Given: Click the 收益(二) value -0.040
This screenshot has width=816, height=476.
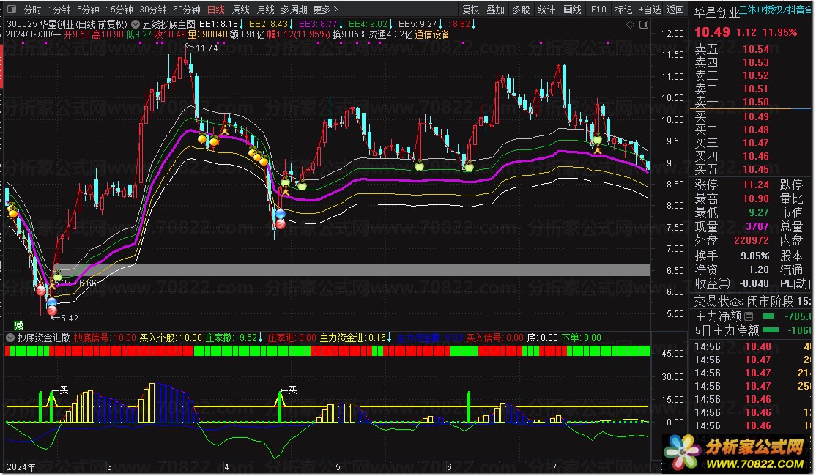Looking at the screenshot, I should 754,283.
